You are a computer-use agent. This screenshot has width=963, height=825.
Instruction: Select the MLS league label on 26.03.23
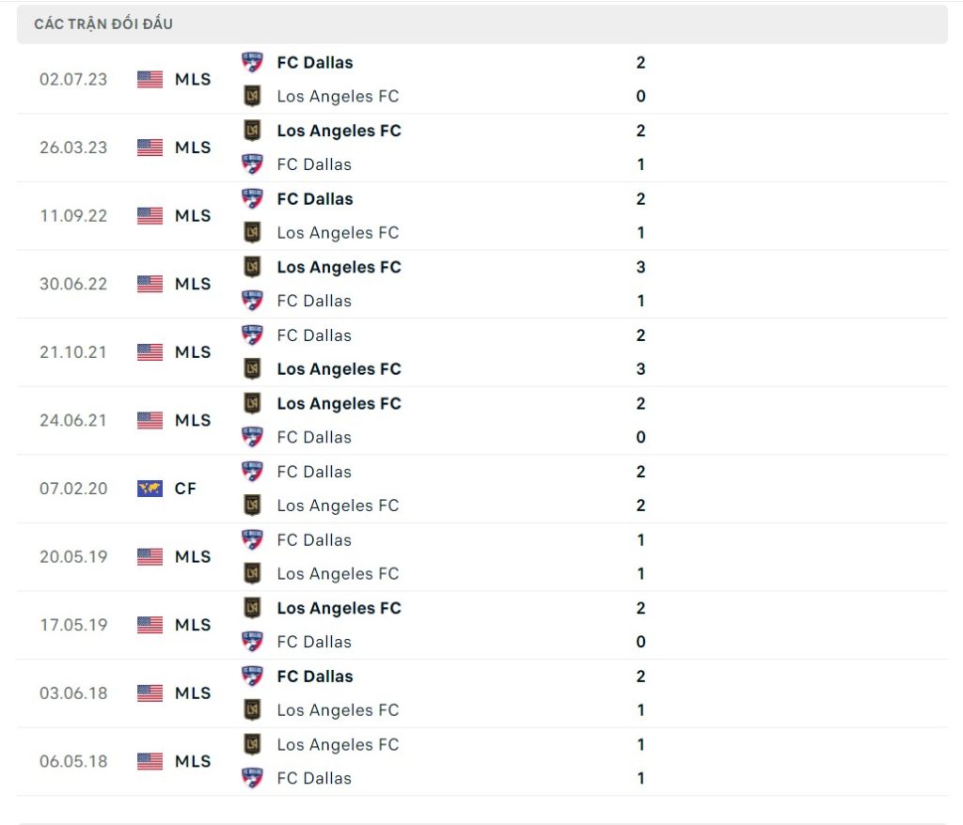point(193,148)
